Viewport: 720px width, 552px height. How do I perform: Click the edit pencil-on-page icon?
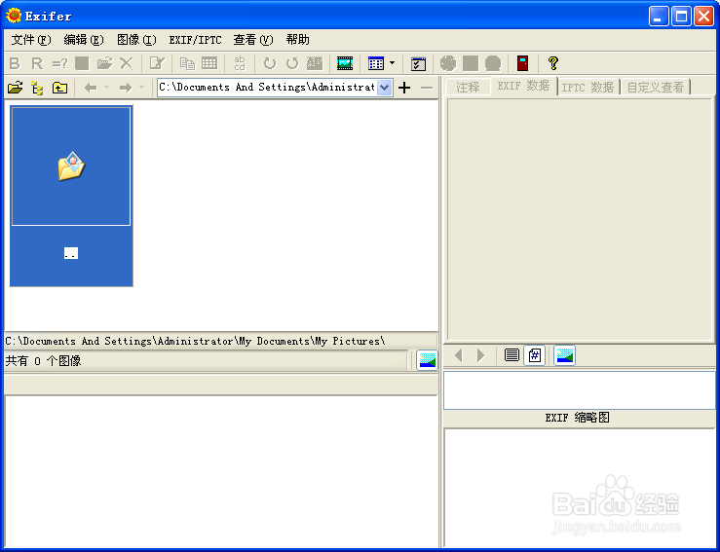point(157,63)
